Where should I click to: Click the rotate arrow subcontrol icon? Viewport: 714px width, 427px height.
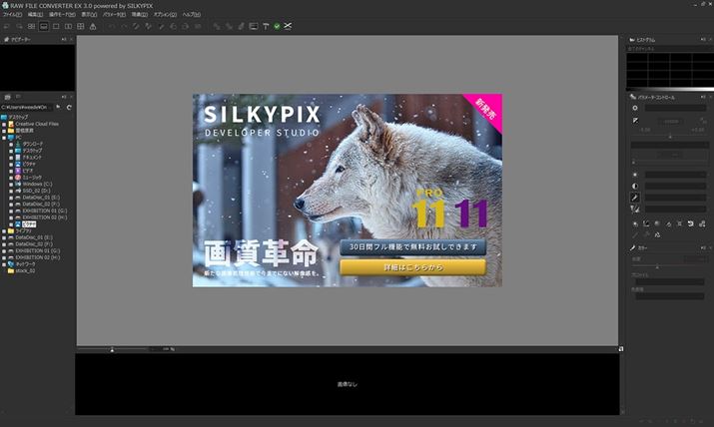tap(691, 223)
